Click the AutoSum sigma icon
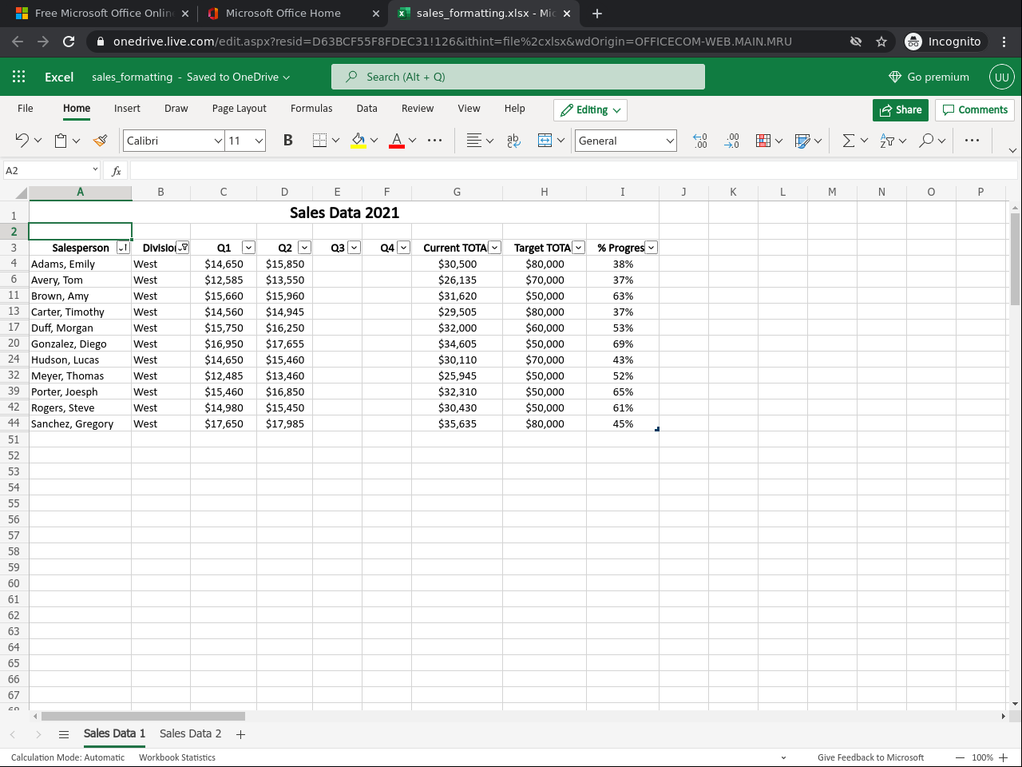Image resolution: width=1022 pixels, height=767 pixels. coord(848,141)
